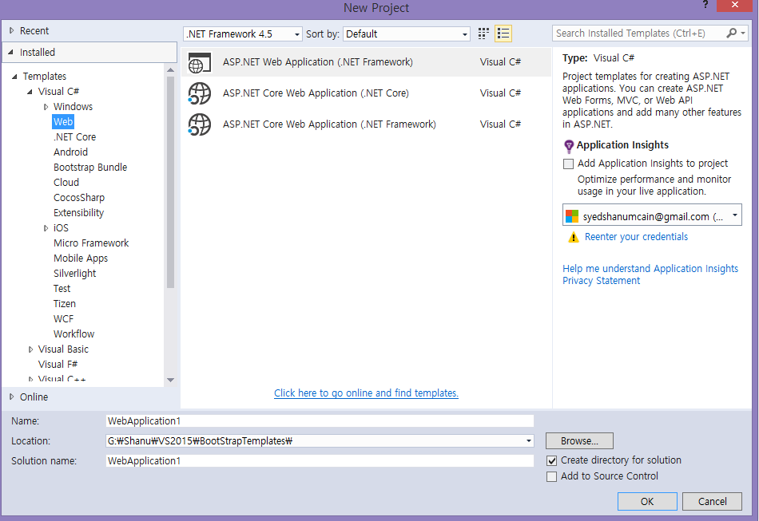This screenshot has width=759, height=521.
Task: Select the Workflow category
Action: click(74, 334)
